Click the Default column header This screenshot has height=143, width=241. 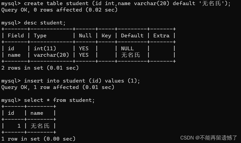[x=132, y=35]
